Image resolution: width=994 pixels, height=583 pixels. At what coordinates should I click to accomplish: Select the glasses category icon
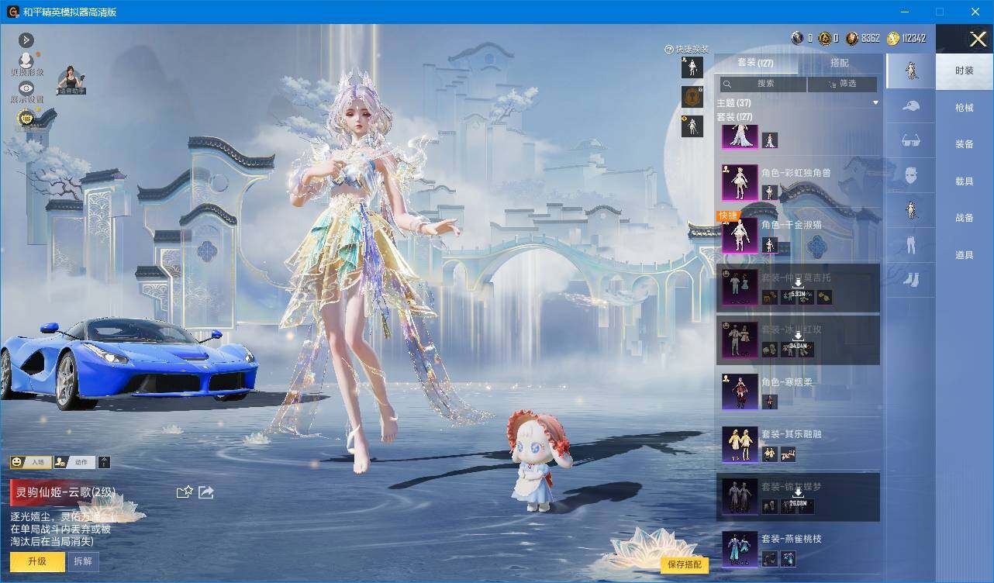pyautogui.click(x=911, y=140)
